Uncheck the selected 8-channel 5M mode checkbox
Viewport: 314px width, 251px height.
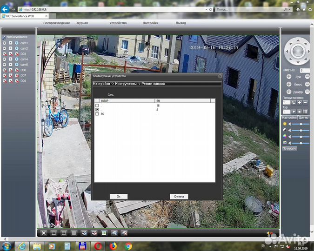click(97, 110)
